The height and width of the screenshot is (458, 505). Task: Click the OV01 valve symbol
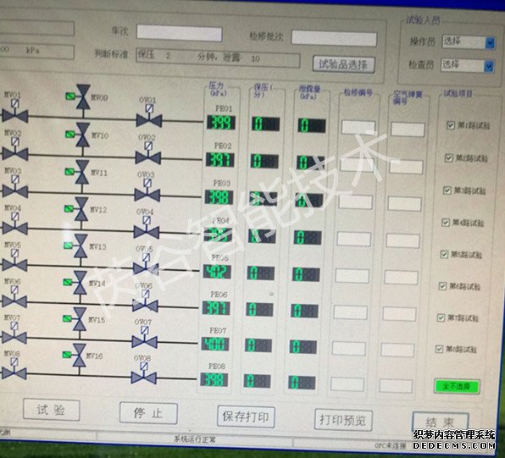pos(149,117)
